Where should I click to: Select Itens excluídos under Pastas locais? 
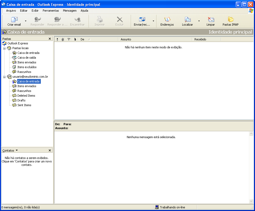pyautogui.click(x=27, y=67)
